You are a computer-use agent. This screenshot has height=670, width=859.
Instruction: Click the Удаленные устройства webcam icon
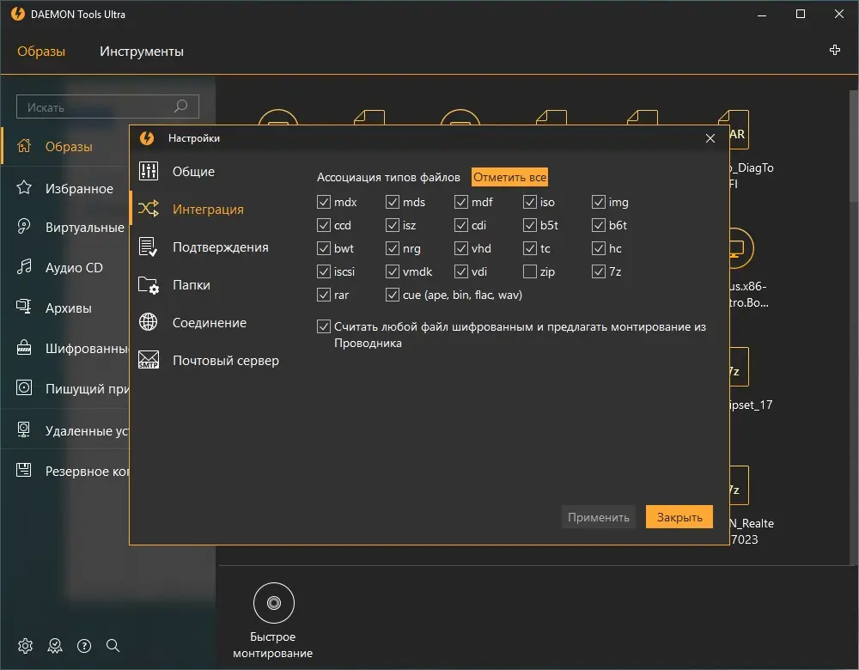(x=24, y=429)
